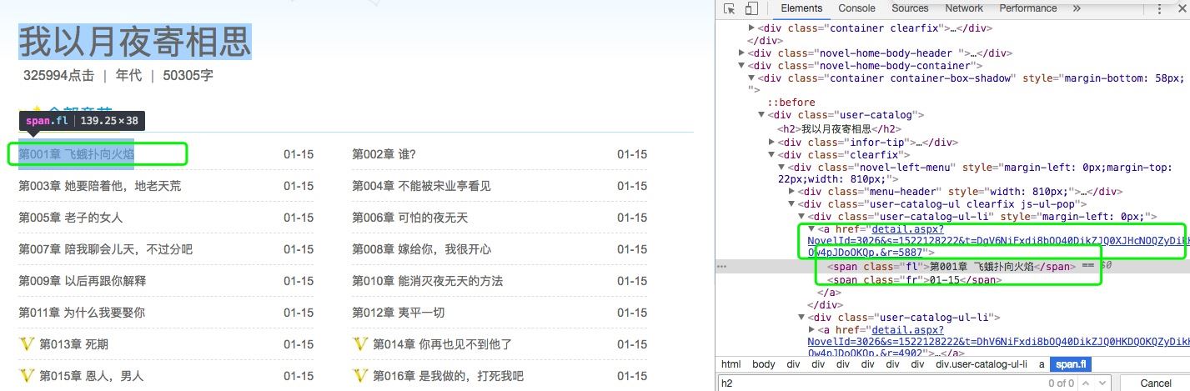Viewport: 1190px width, 391px height.
Task: Jump to next search result arrow
Action: pyautogui.click(x=1104, y=383)
